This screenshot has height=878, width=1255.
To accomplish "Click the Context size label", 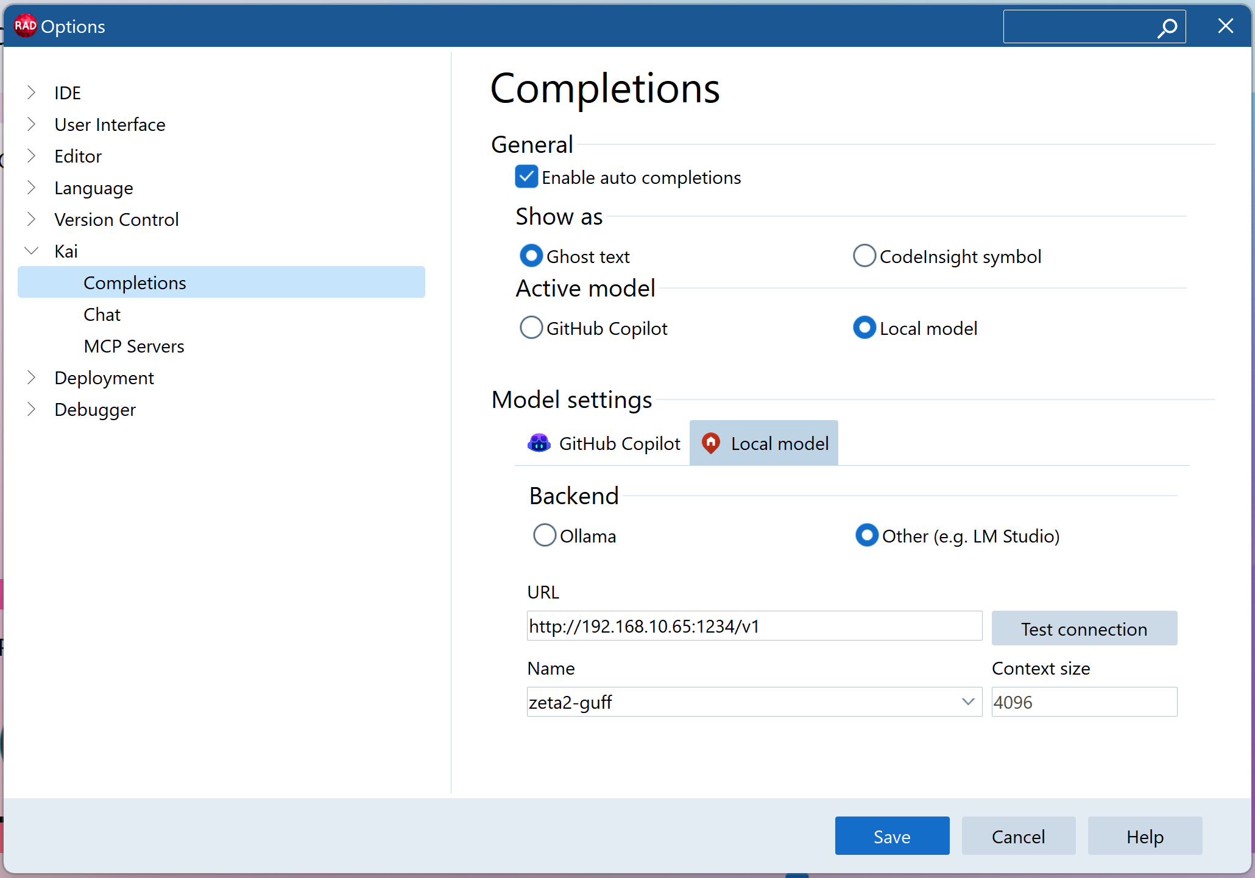I will click(x=1041, y=668).
